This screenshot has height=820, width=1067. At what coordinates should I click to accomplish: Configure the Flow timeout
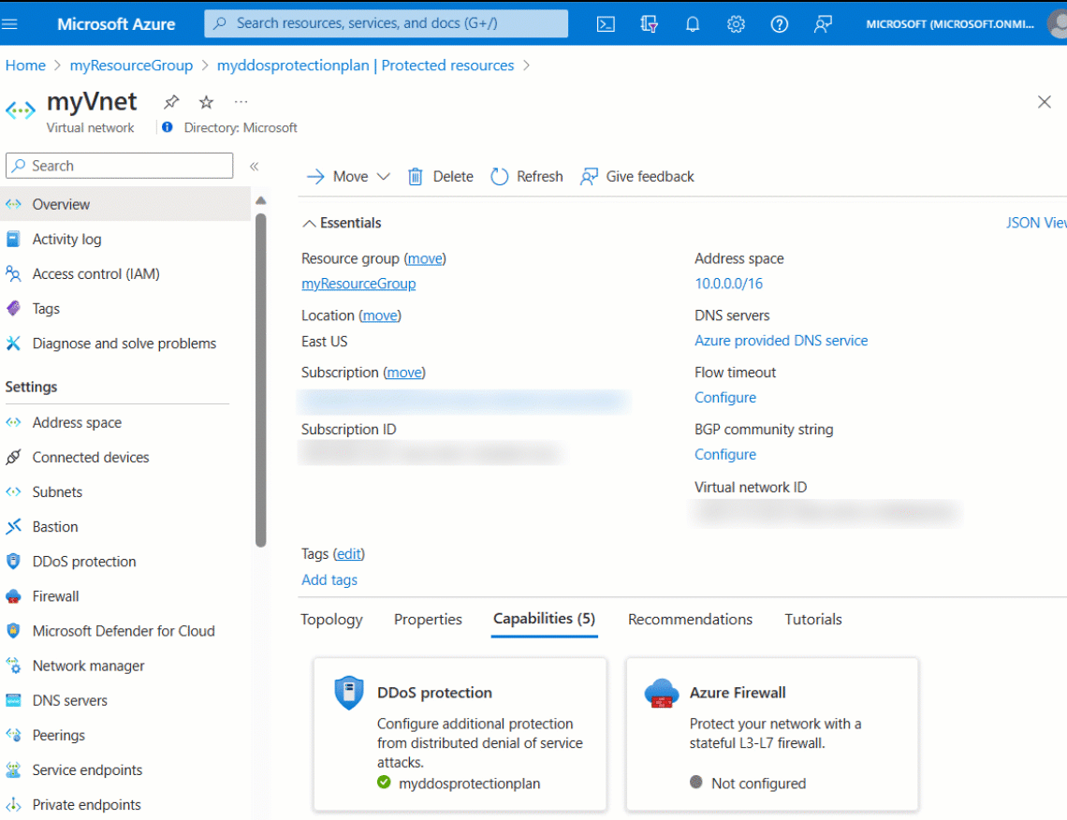(725, 398)
